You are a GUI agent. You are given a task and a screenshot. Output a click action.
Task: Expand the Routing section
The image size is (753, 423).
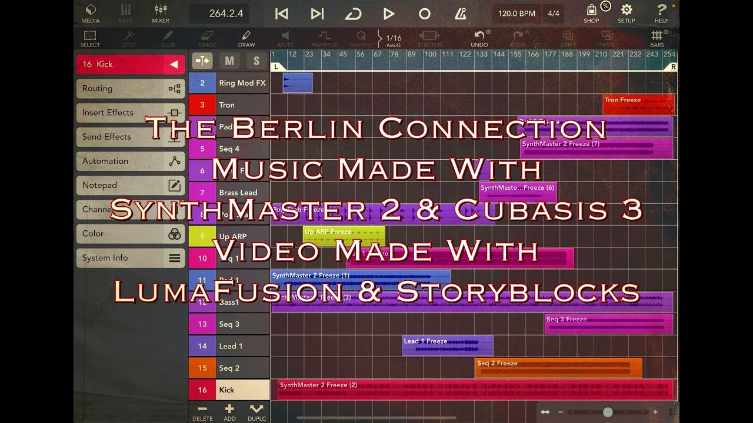130,89
